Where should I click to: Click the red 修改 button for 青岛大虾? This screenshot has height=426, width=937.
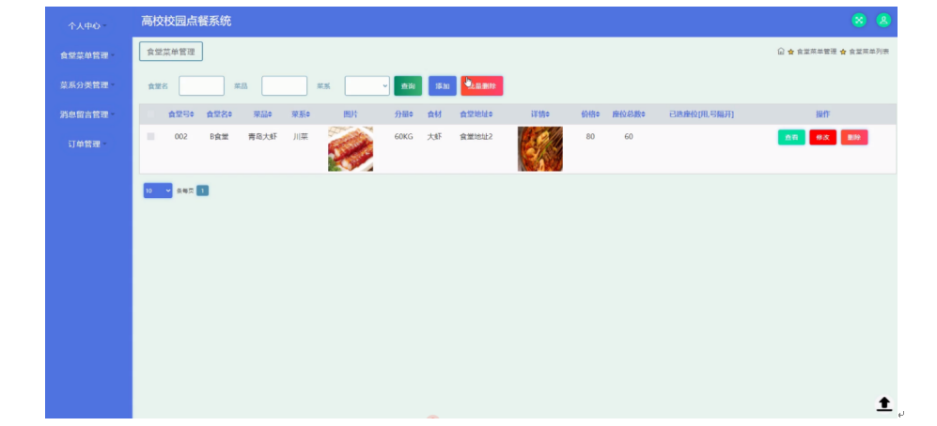[823, 137]
